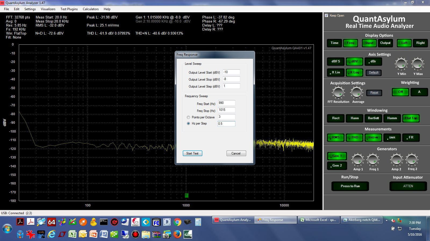Click the Hz per Step value field
The width and height of the screenshot is (430, 241).
[227, 124]
